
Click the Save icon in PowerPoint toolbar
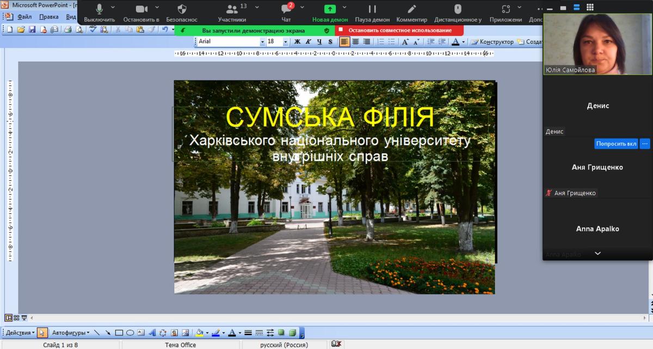pyautogui.click(x=32, y=29)
